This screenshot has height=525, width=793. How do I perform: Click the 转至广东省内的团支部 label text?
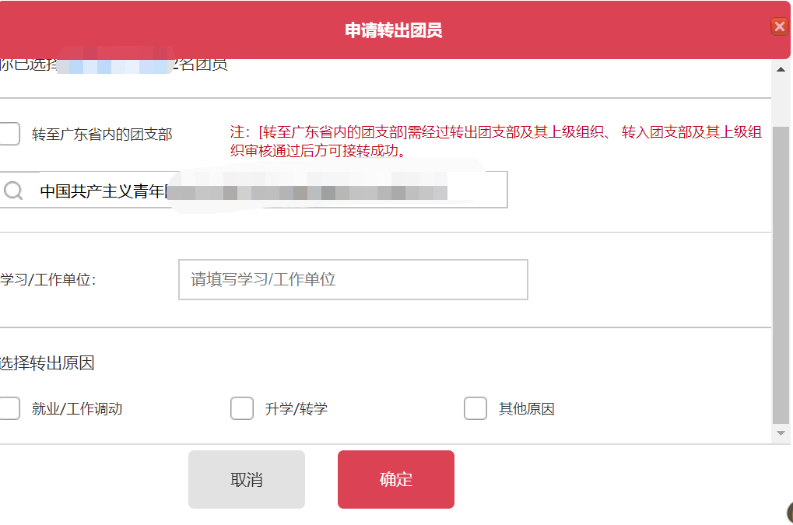click(x=102, y=135)
